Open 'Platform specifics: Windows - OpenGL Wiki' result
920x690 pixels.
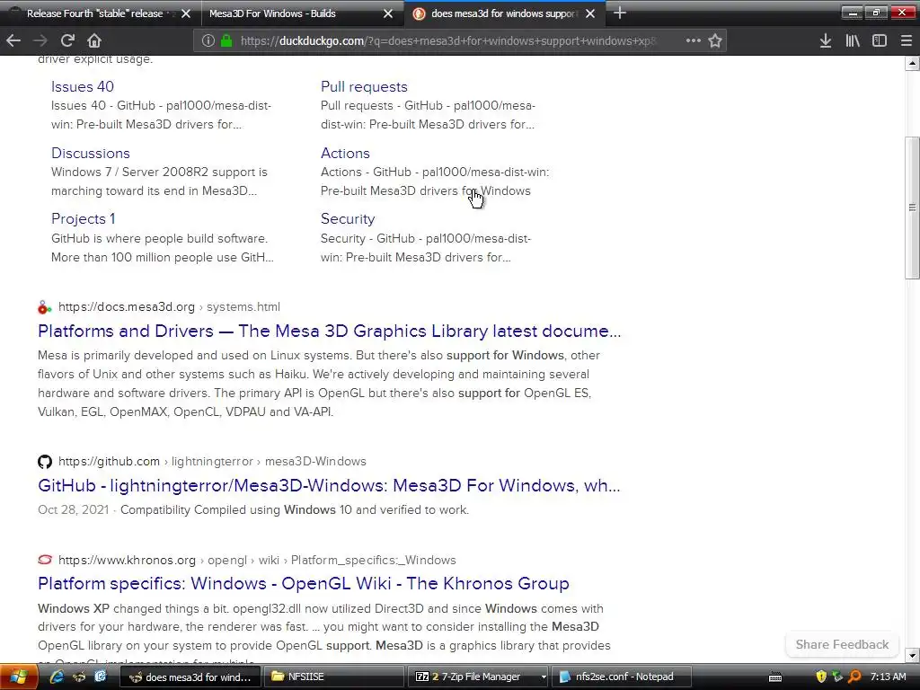[x=304, y=583]
